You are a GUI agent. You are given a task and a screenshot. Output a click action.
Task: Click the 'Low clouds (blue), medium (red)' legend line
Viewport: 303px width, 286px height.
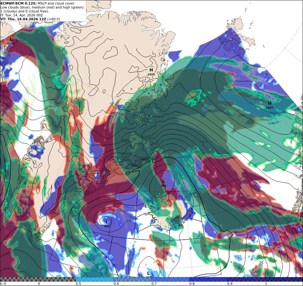[x=42, y=7]
